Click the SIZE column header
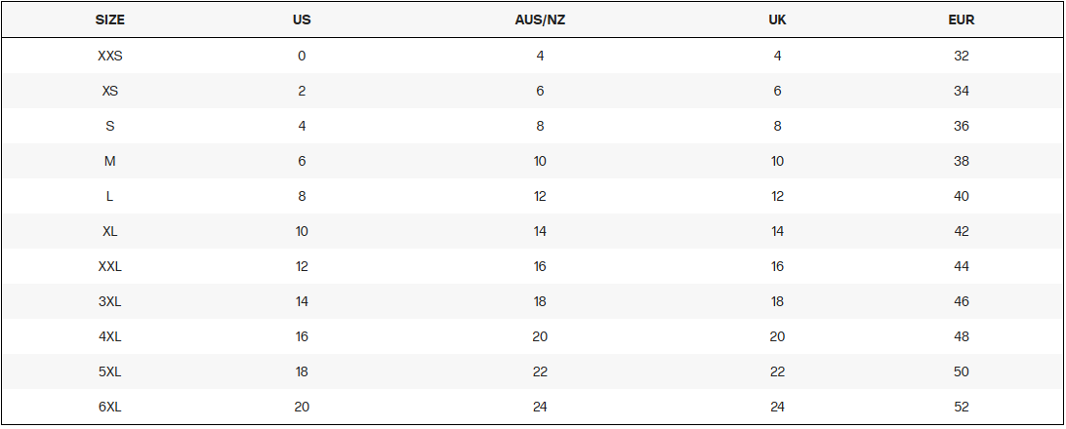Image resolution: width=1066 pixels, height=429 pixels. [x=110, y=19]
